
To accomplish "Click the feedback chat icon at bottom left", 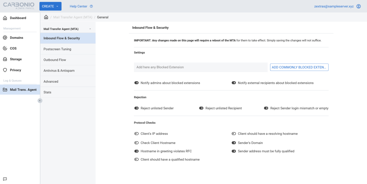I will coord(5,179).
